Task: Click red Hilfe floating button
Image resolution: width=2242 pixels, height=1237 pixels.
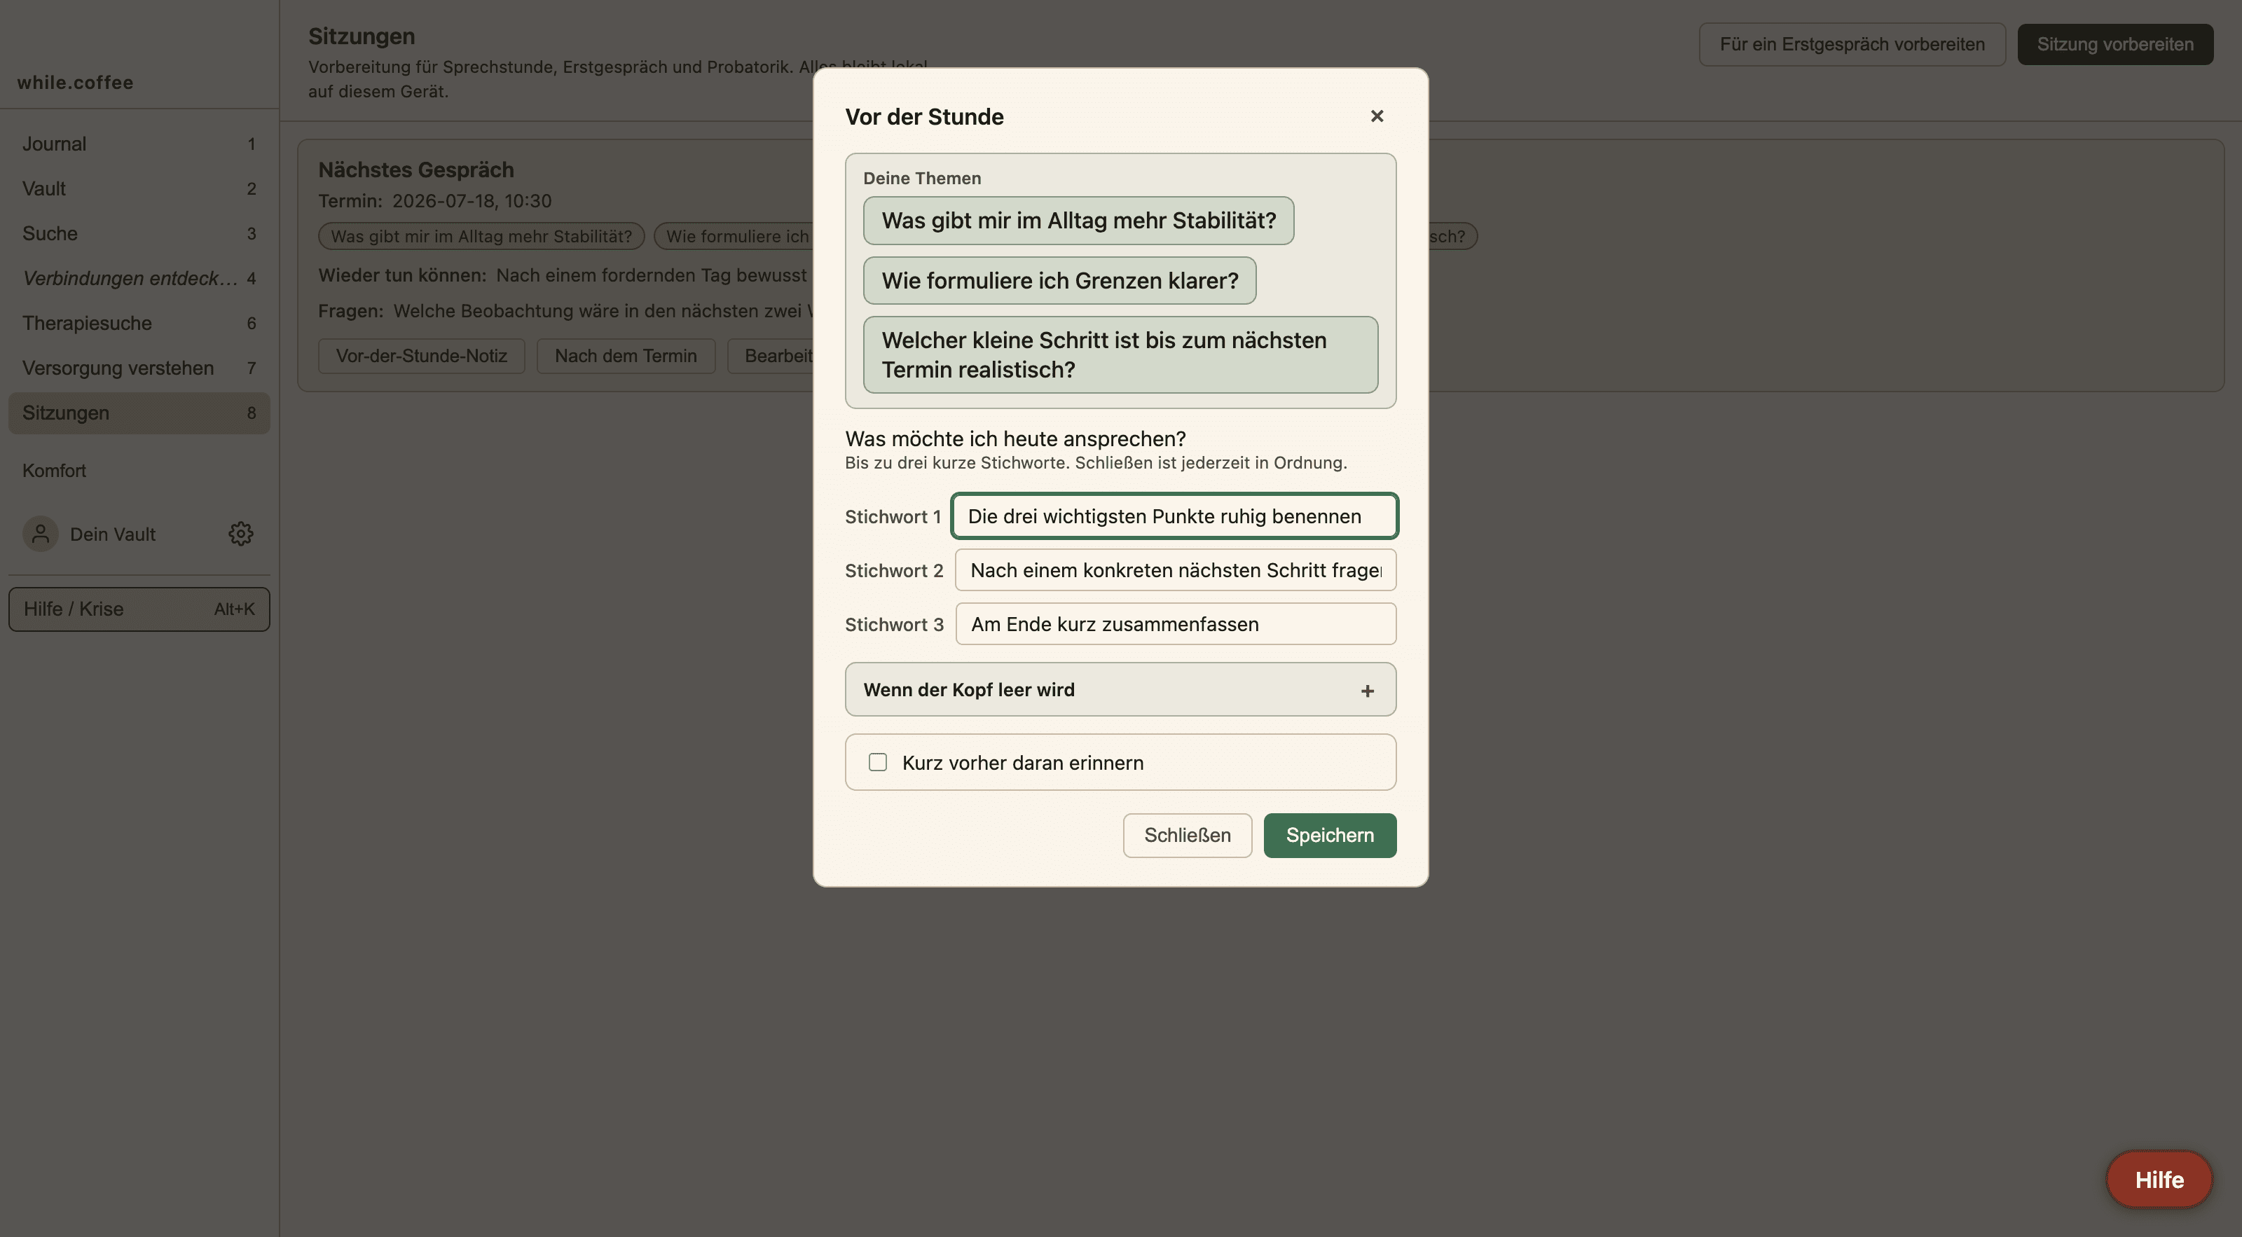Action: pos(2159,1180)
